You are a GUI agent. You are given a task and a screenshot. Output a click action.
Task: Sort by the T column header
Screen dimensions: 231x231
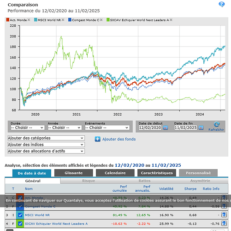13,188
